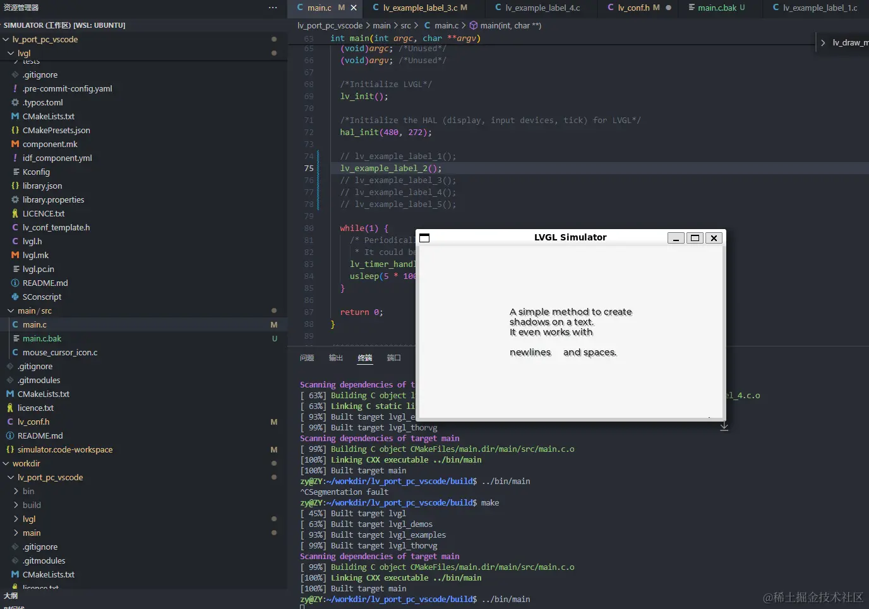Screen dimensions: 869x609
Task: Open idf_component.yml file
Action: click(57, 158)
